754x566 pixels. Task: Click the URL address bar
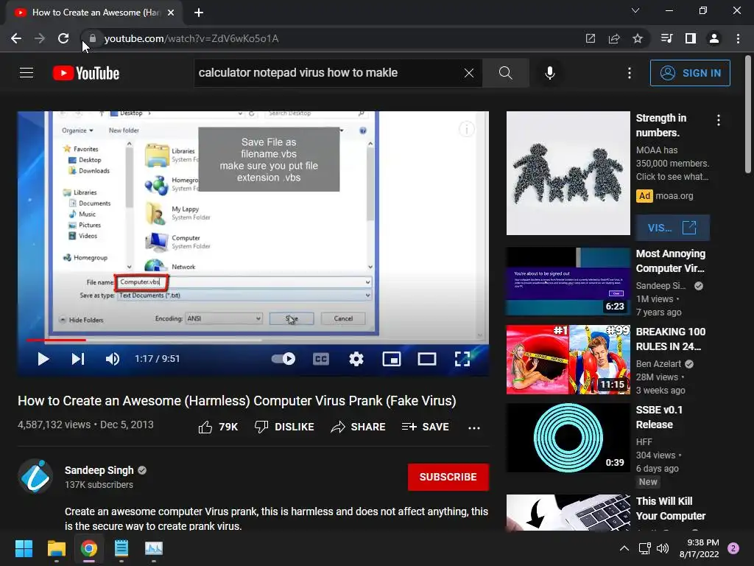[x=337, y=38]
